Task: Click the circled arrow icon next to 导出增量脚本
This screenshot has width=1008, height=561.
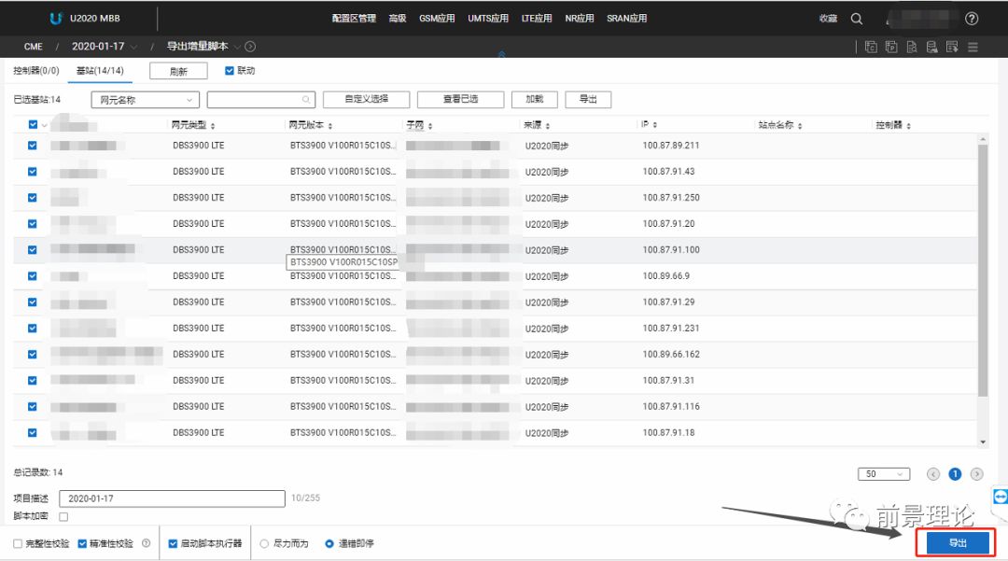Action: 250,47
